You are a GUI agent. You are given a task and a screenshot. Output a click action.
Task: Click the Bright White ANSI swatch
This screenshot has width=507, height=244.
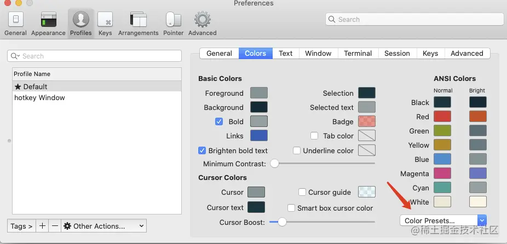click(x=478, y=202)
